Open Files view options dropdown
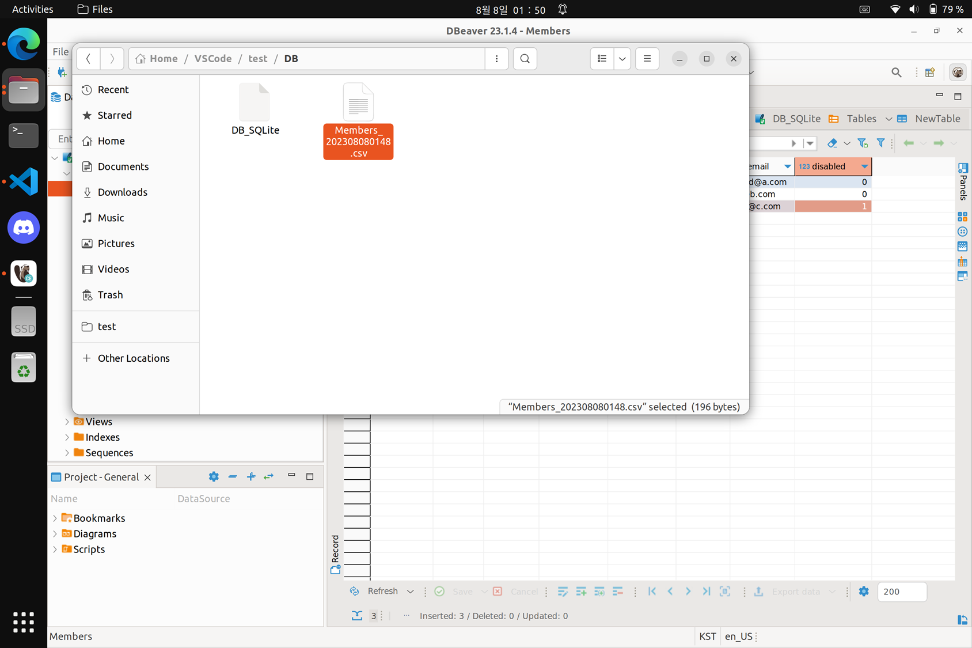 [x=622, y=59]
